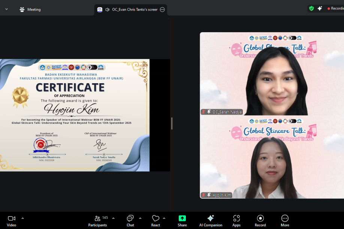
Task: Click Hyojin Kim video tile
Action: tap(272, 157)
